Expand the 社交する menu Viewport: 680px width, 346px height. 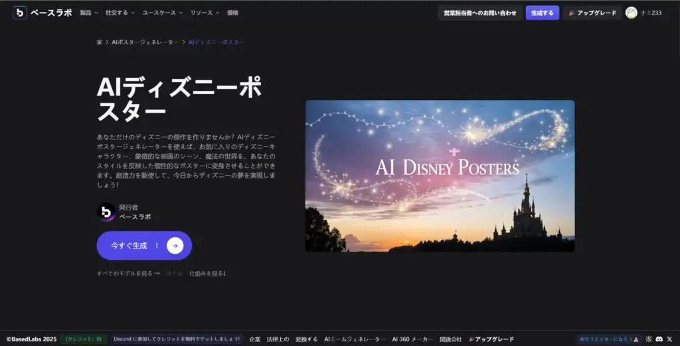point(120,13)
